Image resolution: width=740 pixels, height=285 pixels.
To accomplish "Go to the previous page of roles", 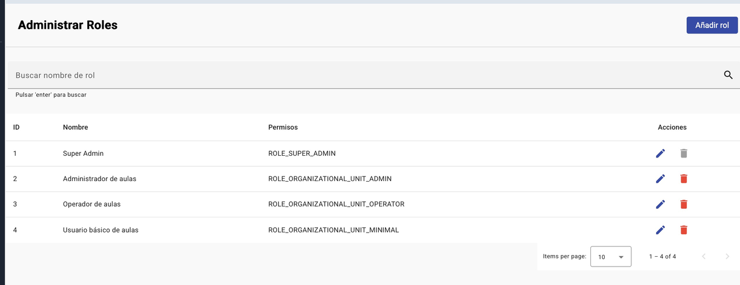I will tap(704, 257).
